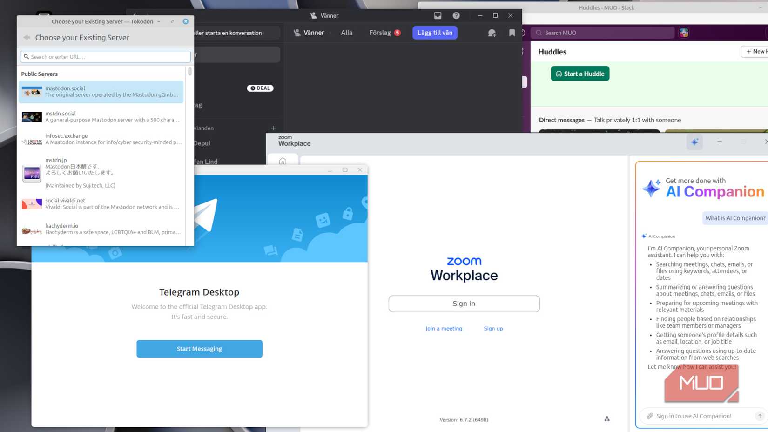Click Start Messaging in Telegram
This screenshot has height=432, width=768.
(199, 349)
